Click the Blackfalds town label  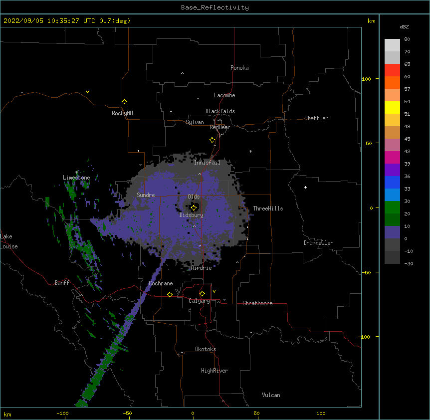220,111
